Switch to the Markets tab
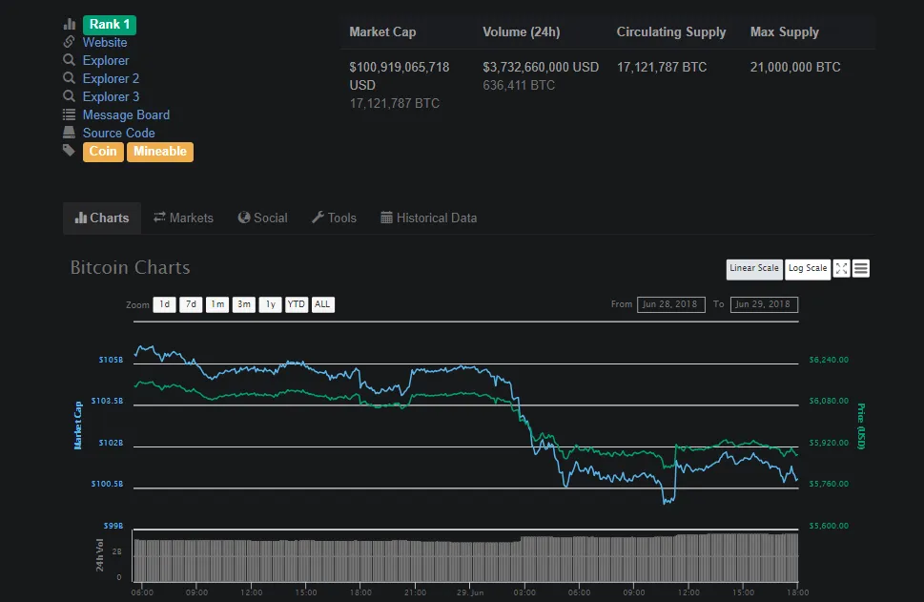The width and height of the screenshot is (924, 602). (x=183, y=218)
